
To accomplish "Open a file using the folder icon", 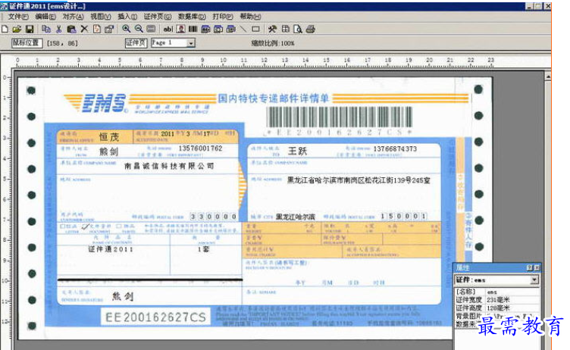I will coord(17,29).
